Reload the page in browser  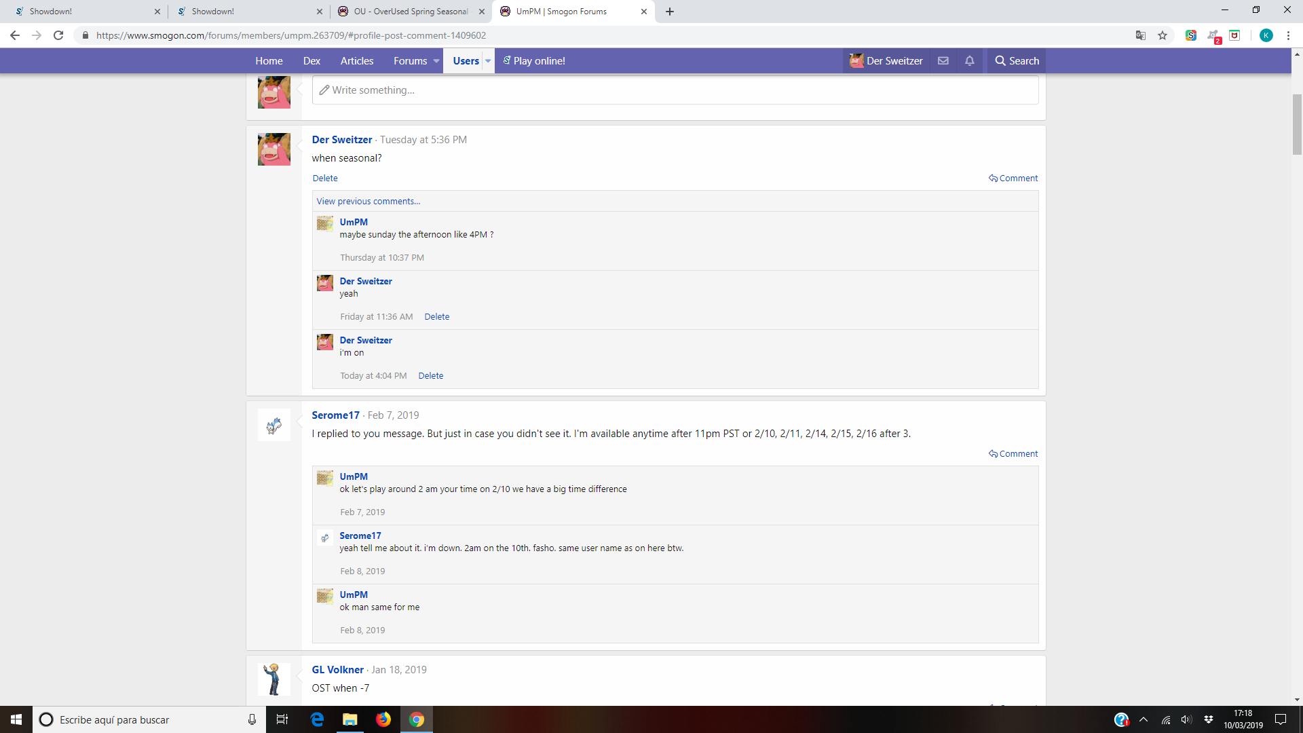58,35
